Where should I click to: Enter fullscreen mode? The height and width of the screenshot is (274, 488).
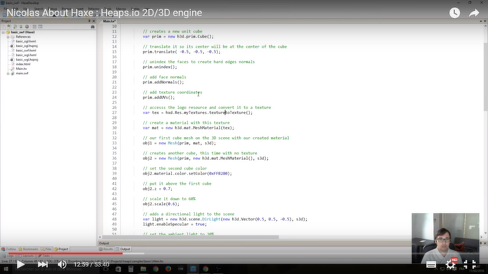470,265
